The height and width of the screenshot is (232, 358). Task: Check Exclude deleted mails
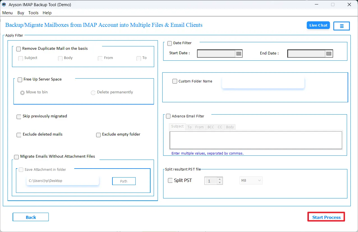coord(19,135)
